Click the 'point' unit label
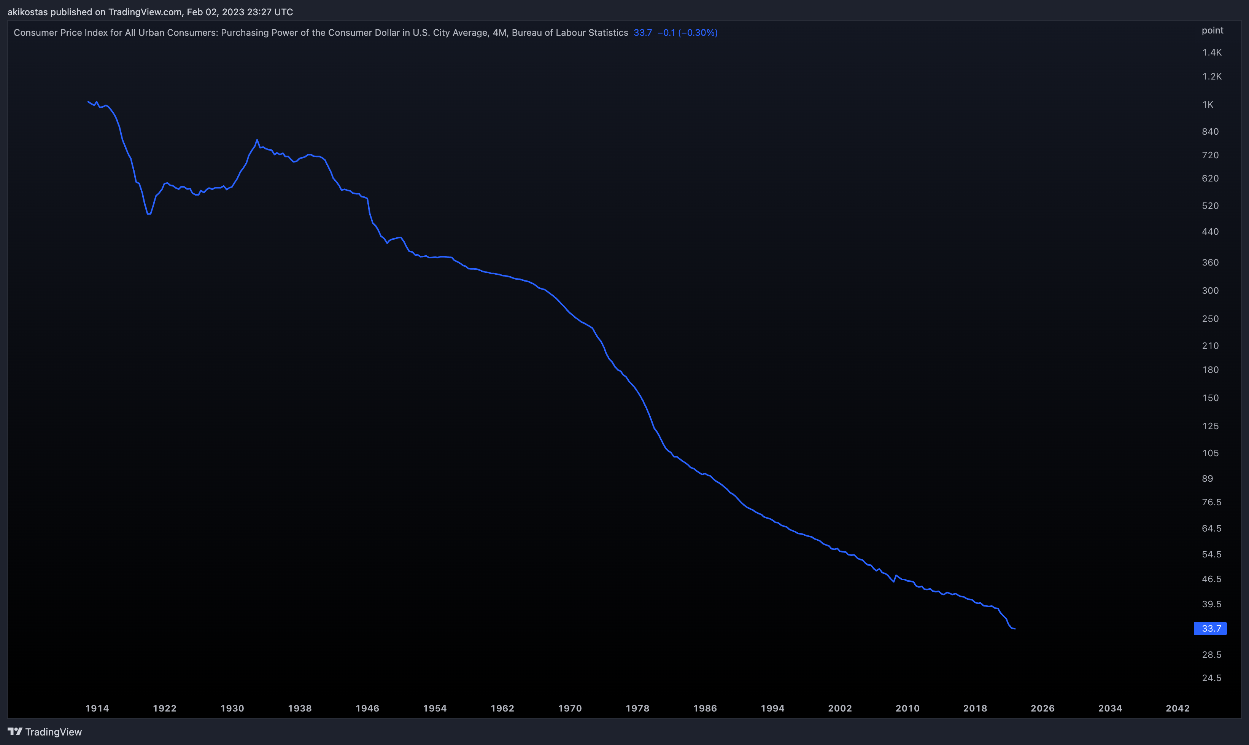Image resolution: width=1249 pixels, height=745 pixels. click(1212, 30)
